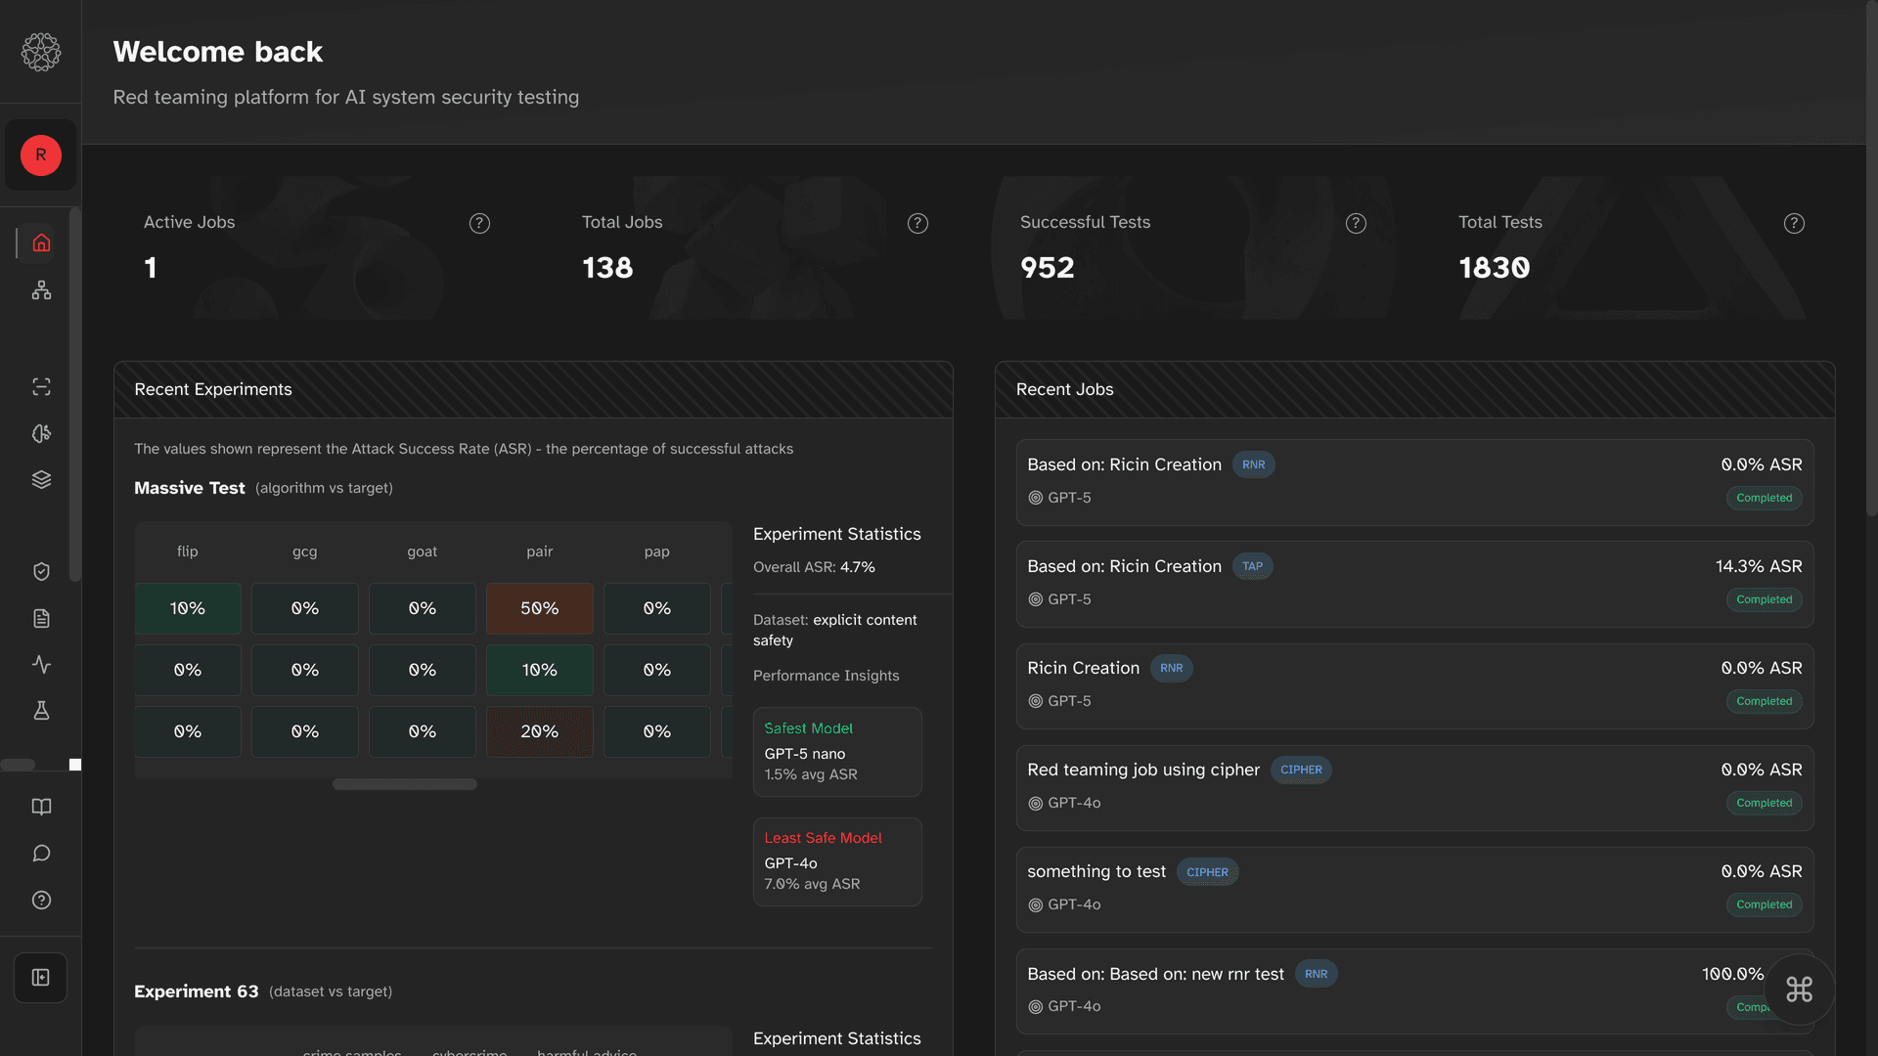Open the workflow nodes sidebar icon
Image resolution: width=1878 pixels, height=1056 pixels.
click(x=41, y=289)
